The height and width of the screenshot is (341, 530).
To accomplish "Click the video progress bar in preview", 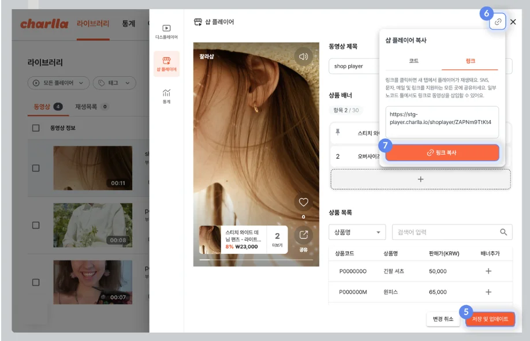I will pos(256,260).
